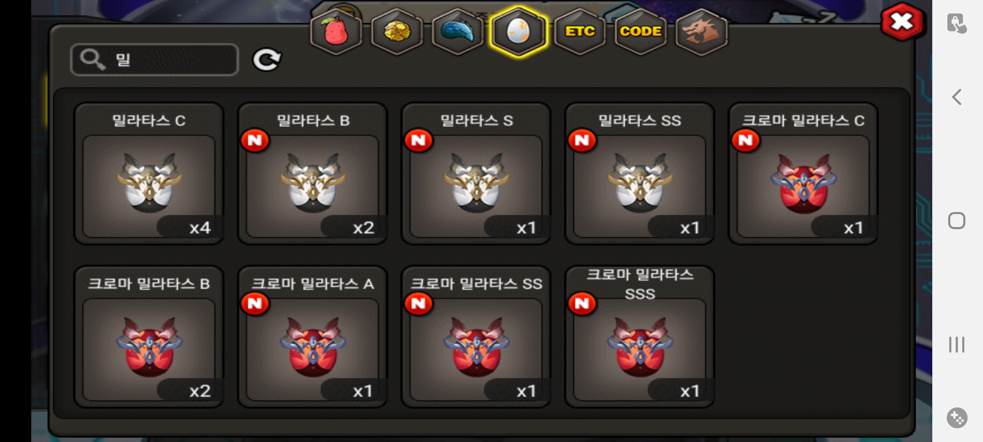Tap the gamepad icon in sidebar
Viewport: 983px width, 442px height.
[957, 418]
